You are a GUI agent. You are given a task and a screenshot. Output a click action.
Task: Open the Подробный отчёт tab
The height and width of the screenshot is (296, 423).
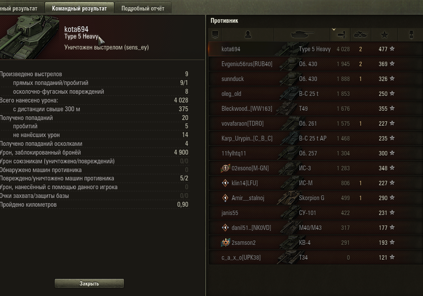coord(143,8)
